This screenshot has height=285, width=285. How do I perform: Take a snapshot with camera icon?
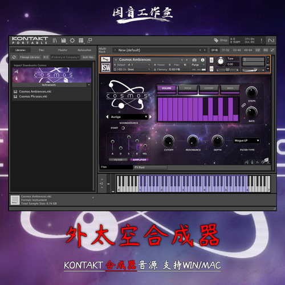coord(194,60)
